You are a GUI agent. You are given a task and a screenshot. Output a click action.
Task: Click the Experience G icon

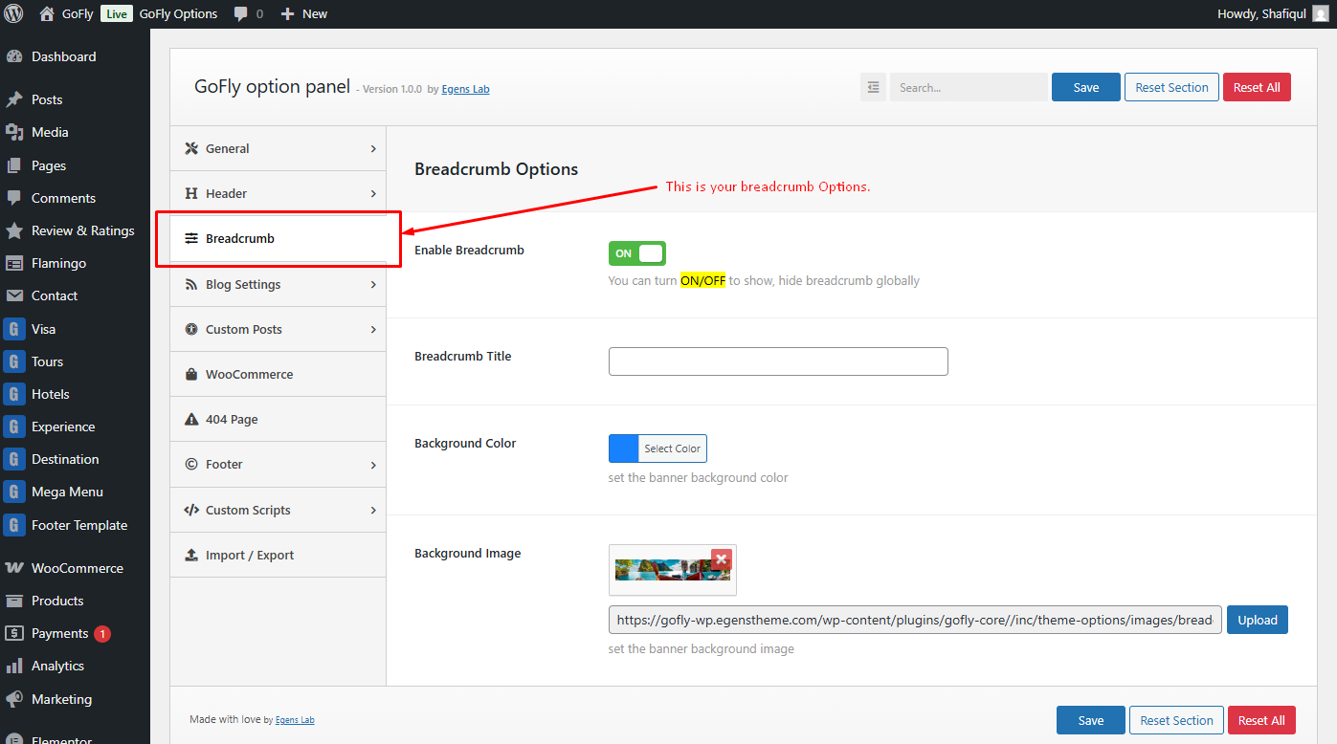(x=14, y=427)
